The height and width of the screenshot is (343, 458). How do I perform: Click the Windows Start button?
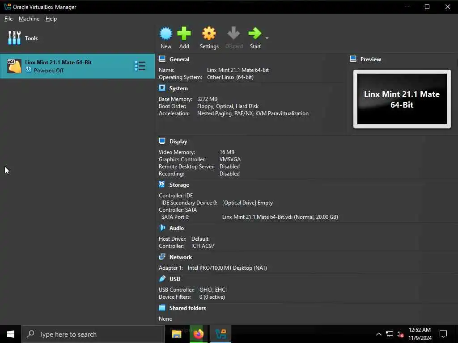point(11,334)
